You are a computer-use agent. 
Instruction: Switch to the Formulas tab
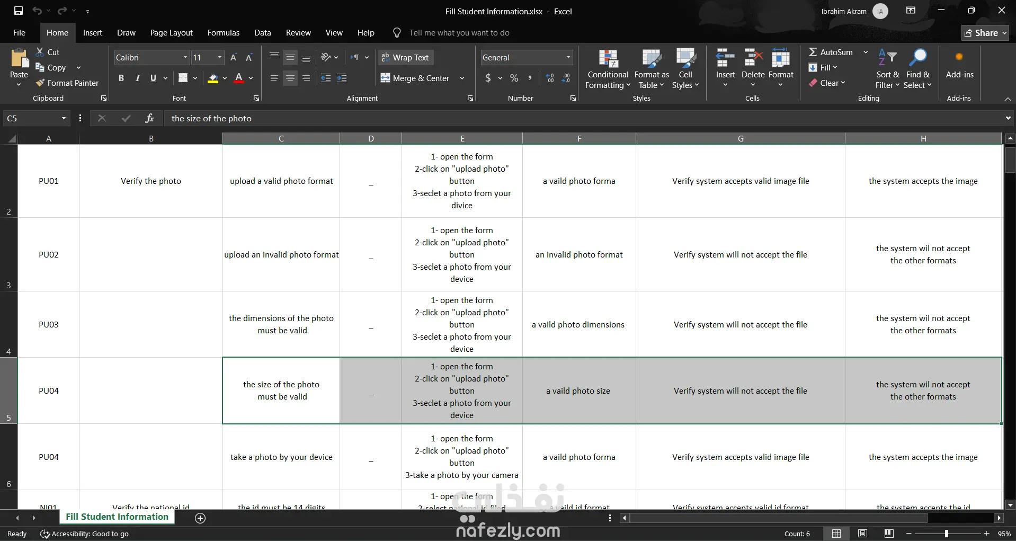(224, 32)
